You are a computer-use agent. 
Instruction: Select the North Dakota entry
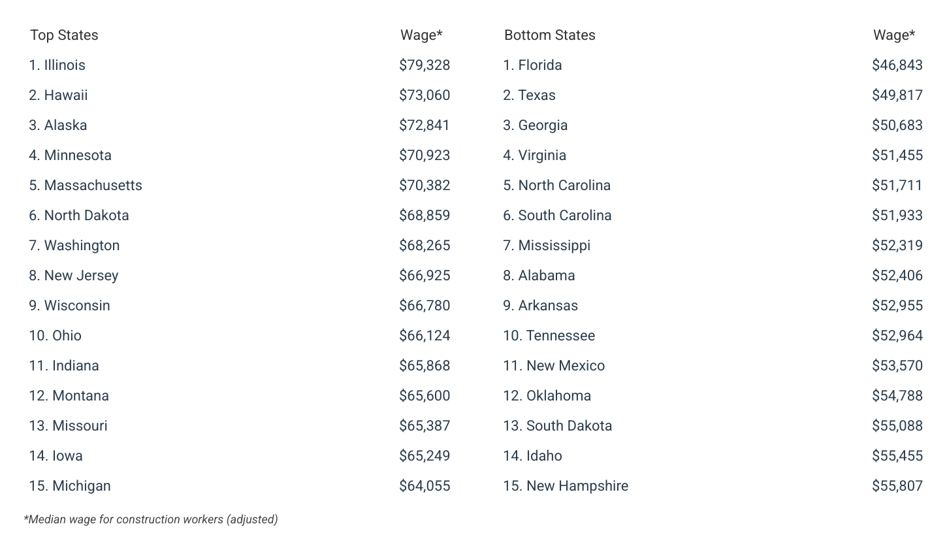[x=79, y=216]
